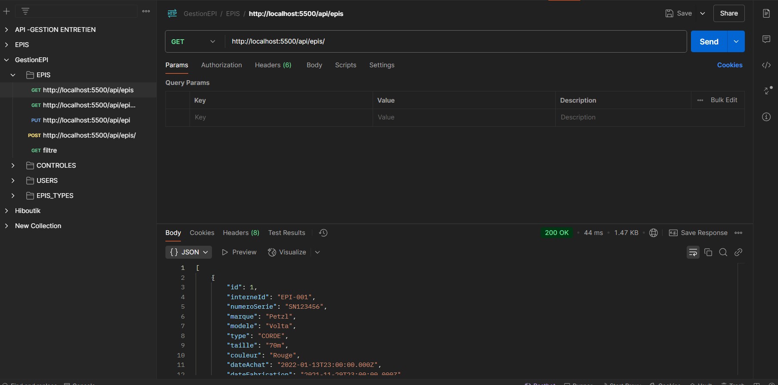Open the Comments panel icon
Viewport: 778px width, 385px height.
click(766, 39)
